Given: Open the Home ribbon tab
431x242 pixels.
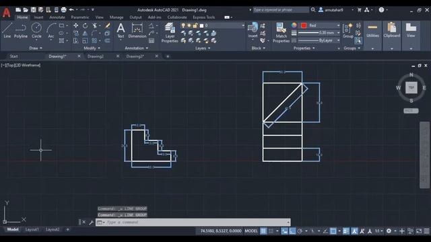Looking at the screenshot, I should (x=22, y=17).
